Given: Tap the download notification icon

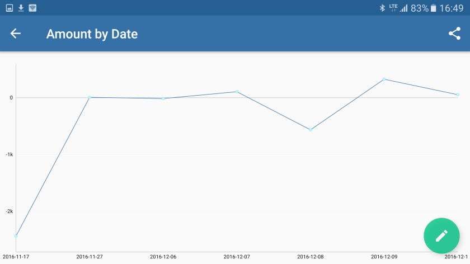Looking at the screenshot, I should (x=21, y=8).
